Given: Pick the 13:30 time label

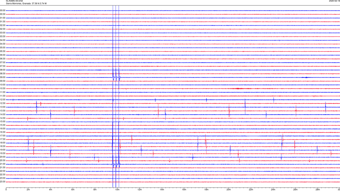Looking at the screenshot, I should pyautogui.click(x=2, y=111).
